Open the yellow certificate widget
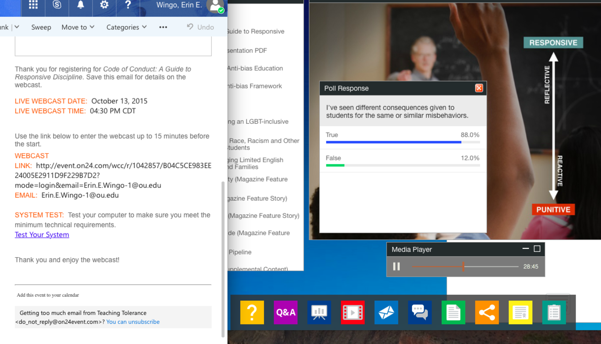 coord(520,312)
